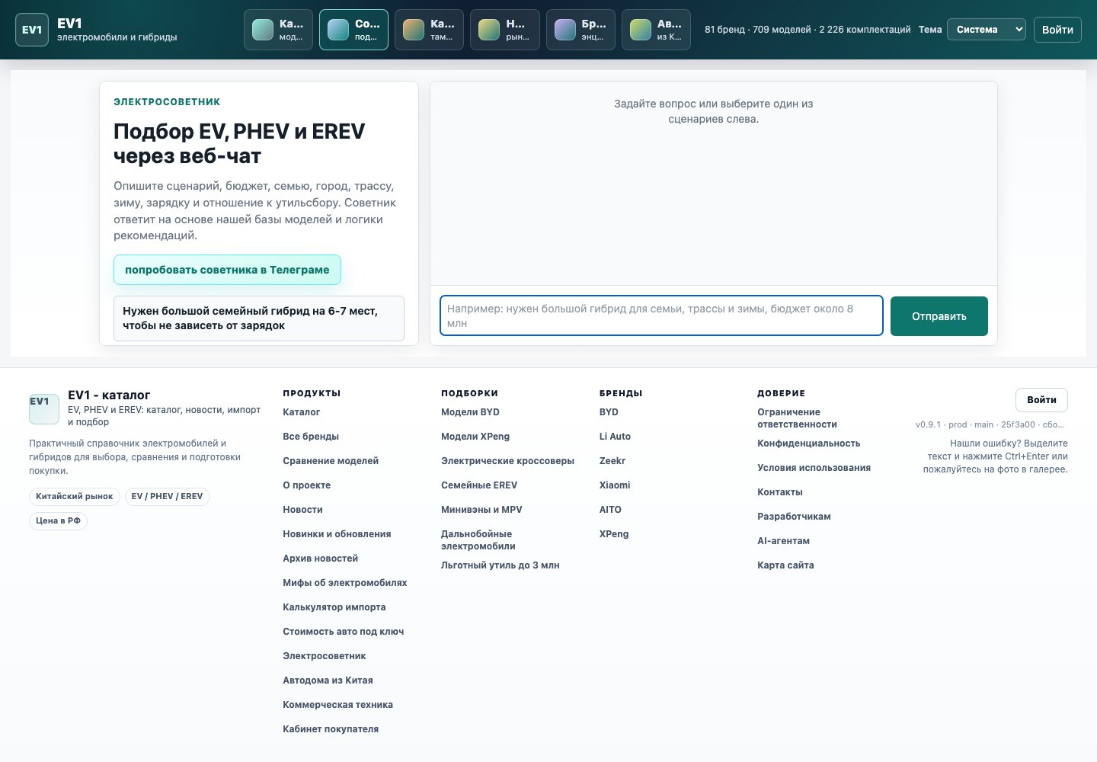Click the 'Китайский рынок' tag chip
1097x762 pixels.
point(74,496)
